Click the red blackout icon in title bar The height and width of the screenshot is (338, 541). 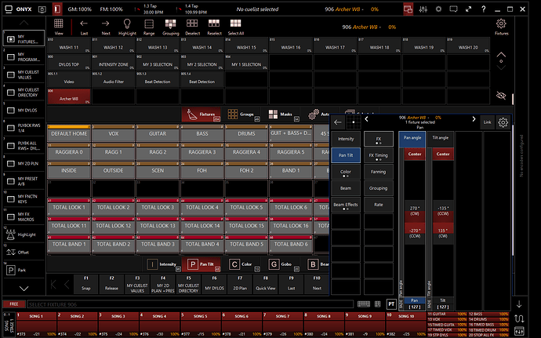57,9
